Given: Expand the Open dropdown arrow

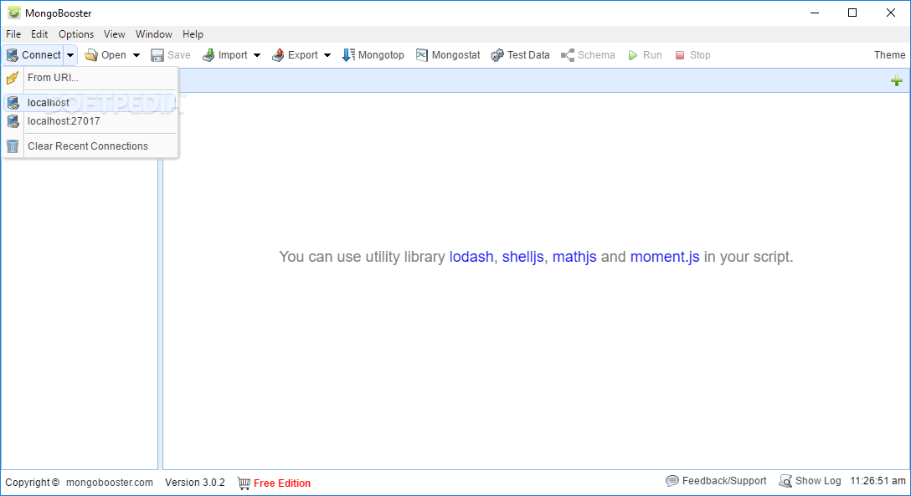Looking at the screenshot, I should [x=136, y=55].
